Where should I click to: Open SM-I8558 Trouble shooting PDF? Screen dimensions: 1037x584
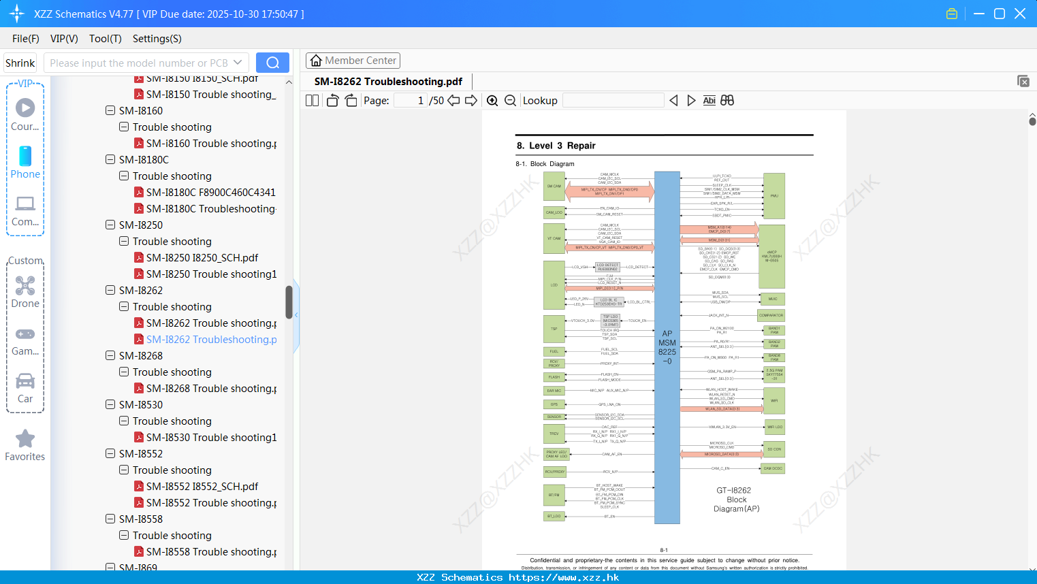pyautogui.click(x=205, y=551)
